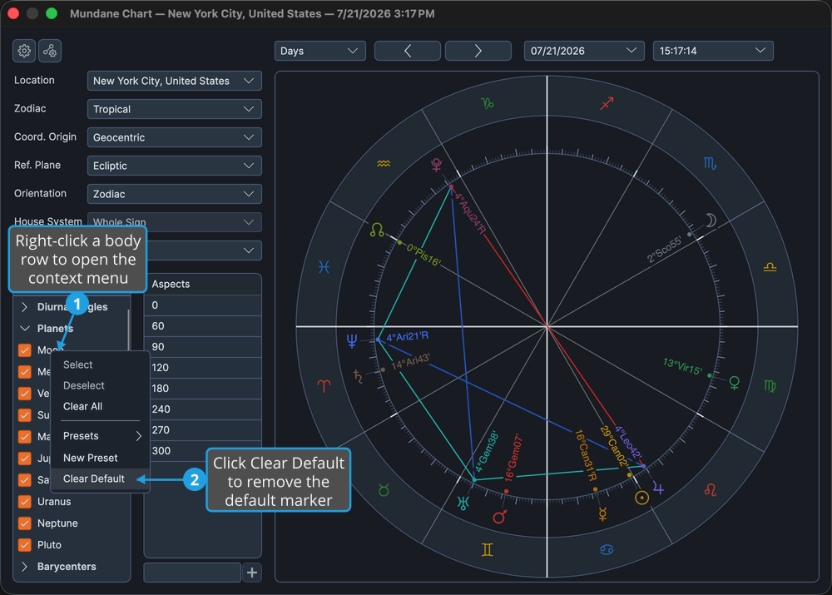Viewport: 832px width, 595px height.
Task: Toggle the Sun row checkbox
Action: click(24, 415)
